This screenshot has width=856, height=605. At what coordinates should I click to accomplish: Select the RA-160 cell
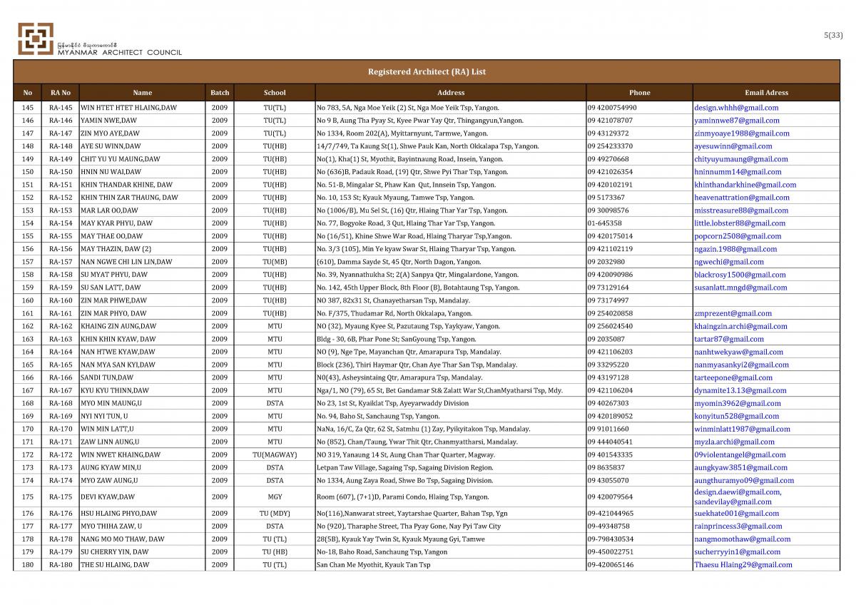coord(61,300)
